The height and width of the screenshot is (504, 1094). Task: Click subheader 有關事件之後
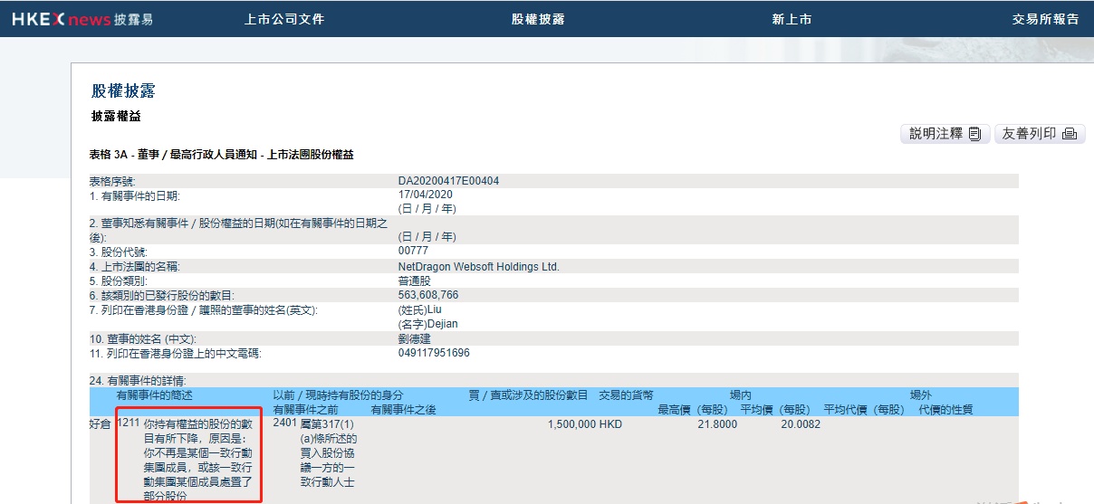[403, 410]
